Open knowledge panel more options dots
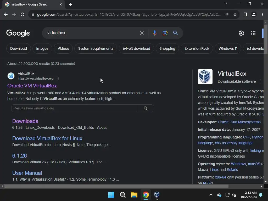This screenshot has height=201, width=268. (x=260, y=81)
